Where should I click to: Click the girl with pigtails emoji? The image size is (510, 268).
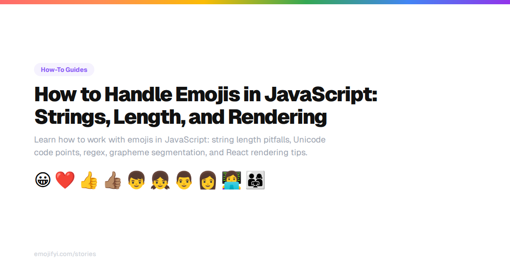click(x=160, y=180)
